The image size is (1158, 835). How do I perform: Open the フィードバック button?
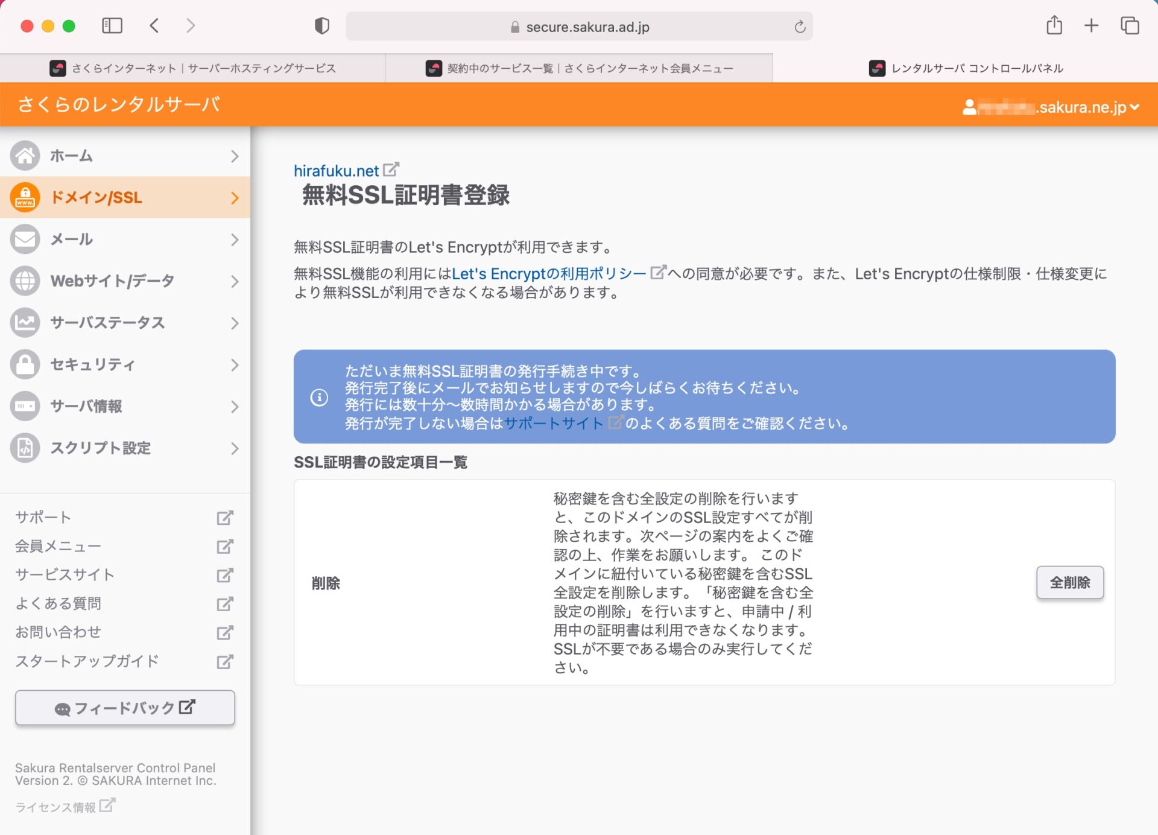coord(125,708)
